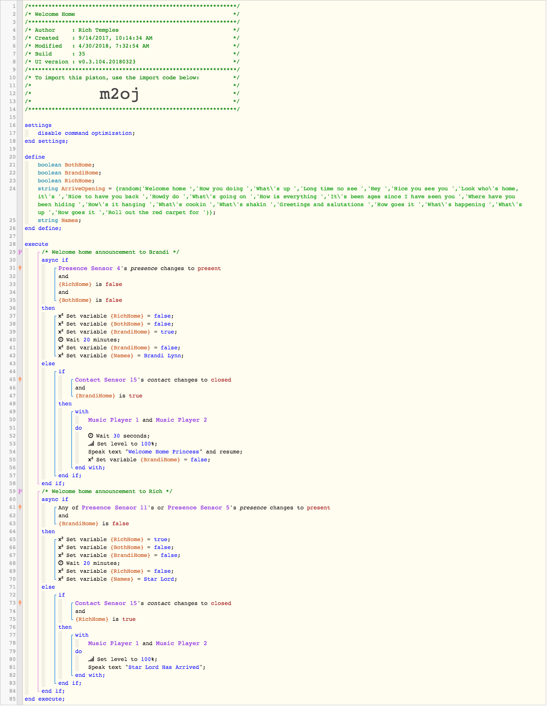Image resolution: width=550 pixels, height=709 pixels.
Task: Click condition '{RichHome} is true'
Action: coord(106,619)
